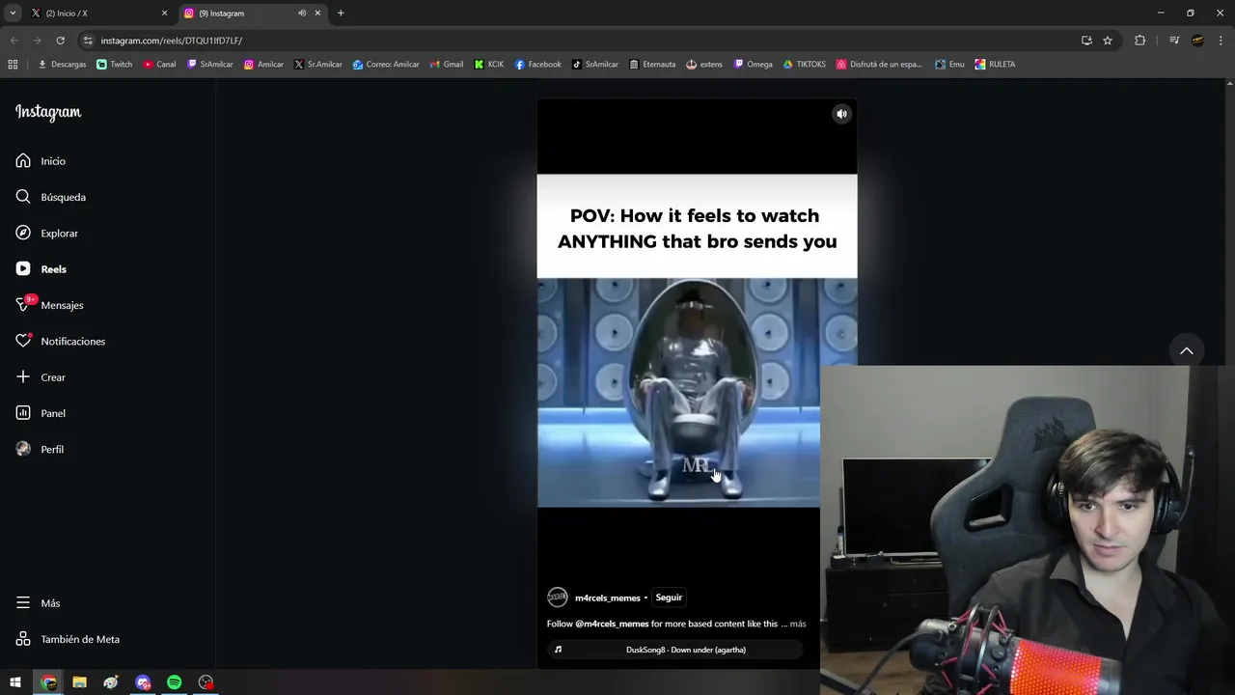Open the KCIK bookmark
Image resolution: width=1235 pixels, height=695 pixels.
tap(489, 65)
